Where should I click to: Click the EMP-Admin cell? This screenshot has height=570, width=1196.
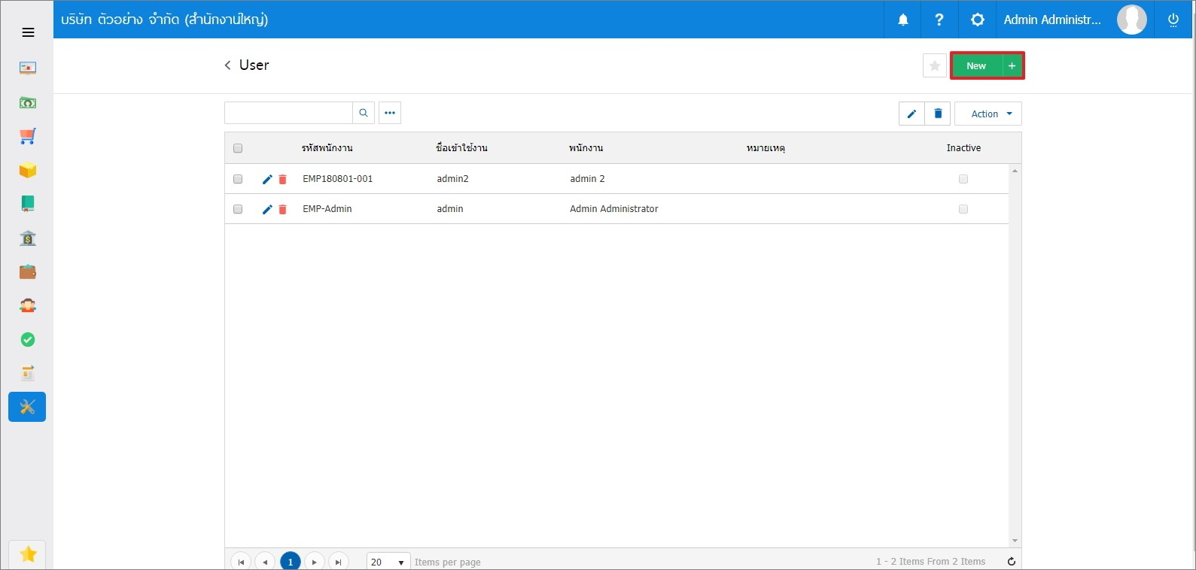coord(327,209)
